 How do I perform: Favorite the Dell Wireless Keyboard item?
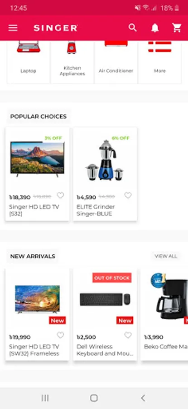[128, 335]
